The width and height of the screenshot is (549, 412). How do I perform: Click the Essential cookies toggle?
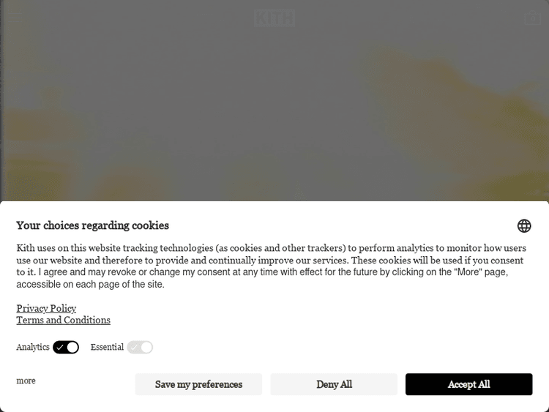coord(140,348)
